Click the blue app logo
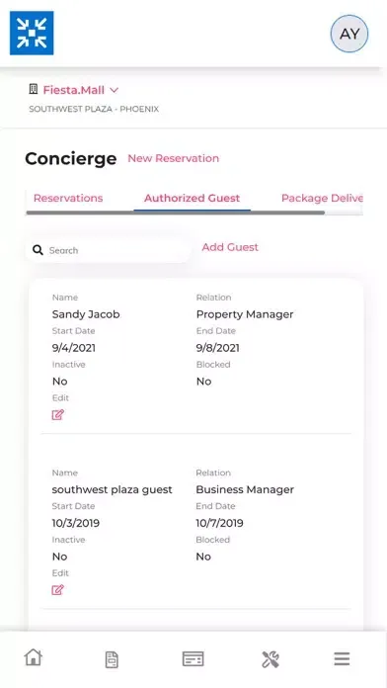 [32, 34]
